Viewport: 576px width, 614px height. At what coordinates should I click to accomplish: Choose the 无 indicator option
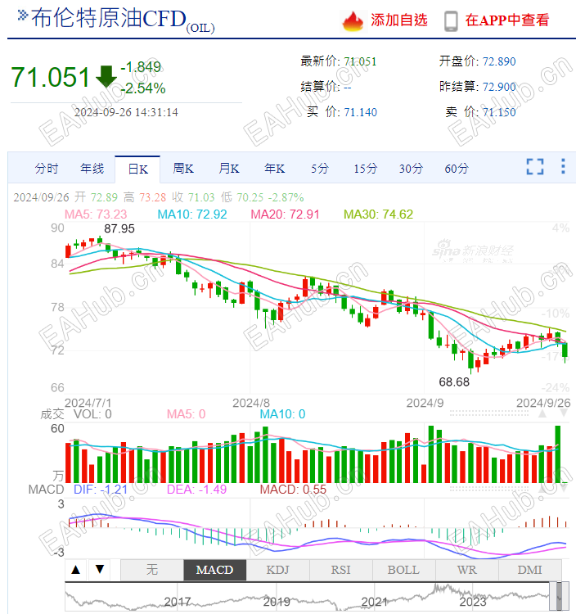pos(152,570)
